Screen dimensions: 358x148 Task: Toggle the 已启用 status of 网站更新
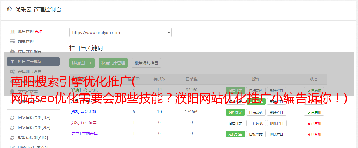tap(314, 112)
